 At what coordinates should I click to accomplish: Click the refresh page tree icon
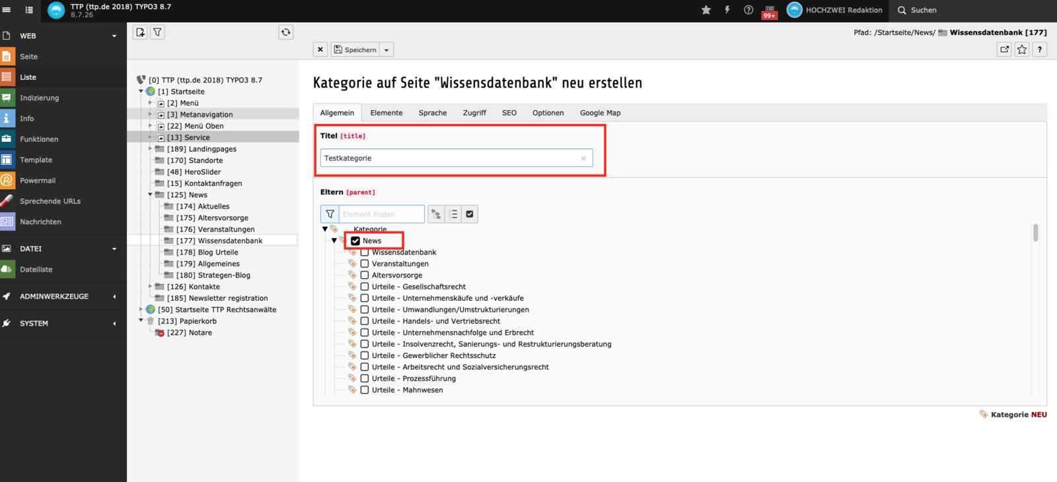(x=286, y=32)
